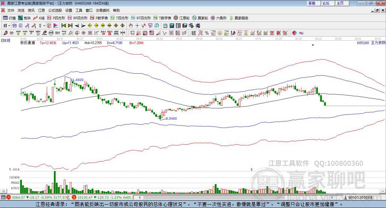Click the 客服 customer service button
This screenshot has width=386, height=208.
(x=314, y=3)
